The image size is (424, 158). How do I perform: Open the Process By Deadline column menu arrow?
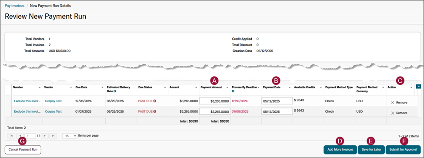point(259,87)
